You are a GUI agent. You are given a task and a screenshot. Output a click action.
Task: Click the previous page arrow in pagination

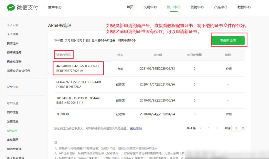pyautogui.click(x=201, y=128)
